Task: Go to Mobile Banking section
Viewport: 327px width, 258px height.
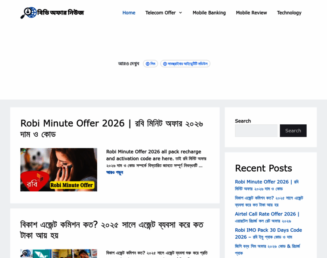Action: click(209, 13)
